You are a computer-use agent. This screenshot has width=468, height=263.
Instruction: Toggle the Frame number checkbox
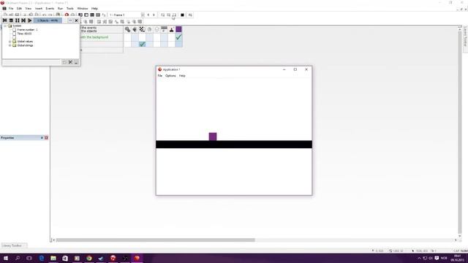point(14,30)
